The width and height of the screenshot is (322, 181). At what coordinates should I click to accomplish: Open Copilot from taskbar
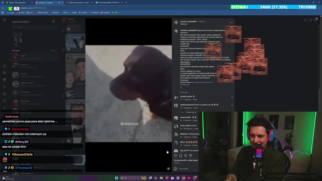[156, 178]
